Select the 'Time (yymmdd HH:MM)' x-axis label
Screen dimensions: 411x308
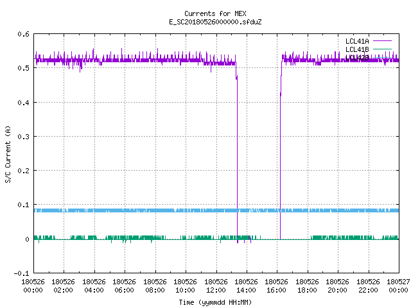pos(215,302)
